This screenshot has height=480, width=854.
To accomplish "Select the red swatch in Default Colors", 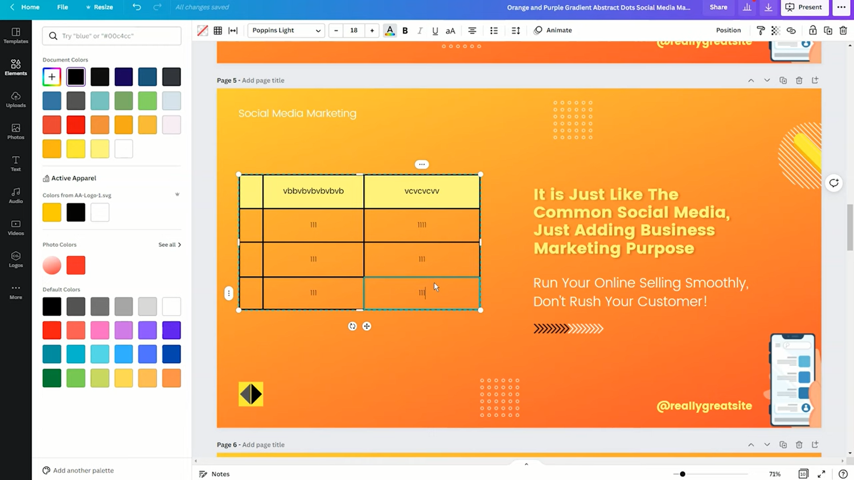I will (51, 330).
